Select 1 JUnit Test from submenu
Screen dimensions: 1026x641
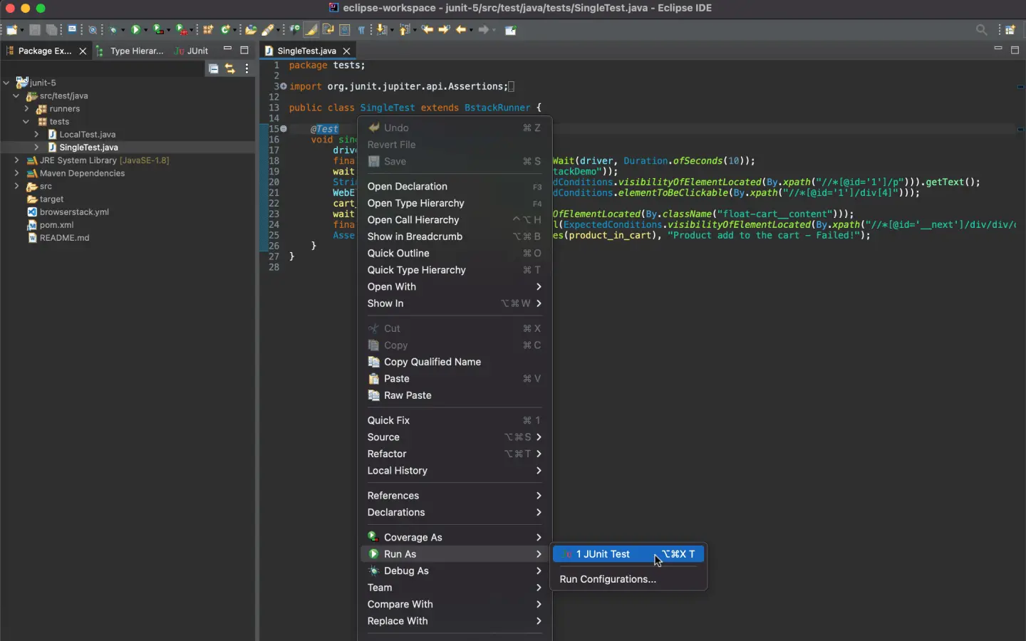pos(603,554)
